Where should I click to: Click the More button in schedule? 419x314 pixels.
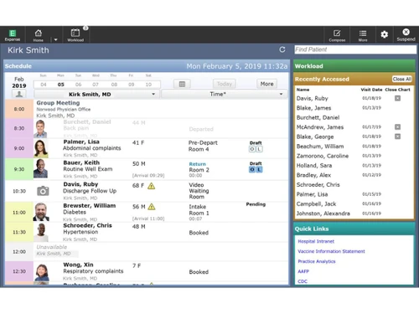(266, 84)
